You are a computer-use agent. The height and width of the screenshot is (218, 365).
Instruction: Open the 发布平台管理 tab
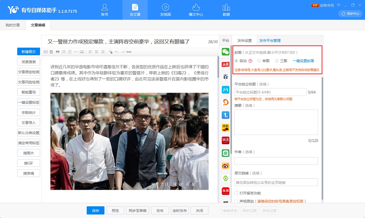(270, 40)
